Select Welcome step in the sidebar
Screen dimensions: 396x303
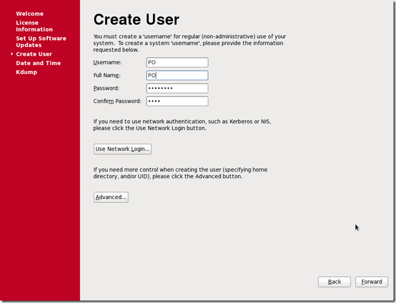pyautogui.click(x=29, y=14)
